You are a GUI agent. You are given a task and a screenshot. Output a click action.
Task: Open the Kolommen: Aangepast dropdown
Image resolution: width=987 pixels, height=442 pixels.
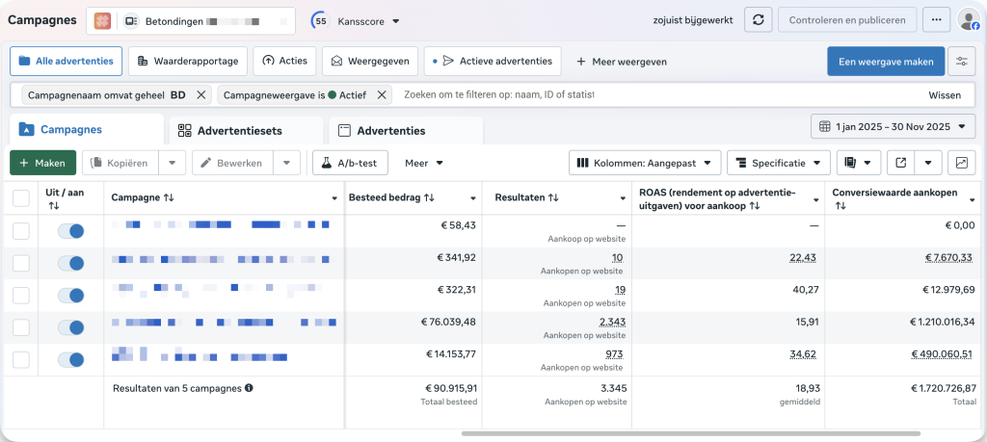(645, 163)
